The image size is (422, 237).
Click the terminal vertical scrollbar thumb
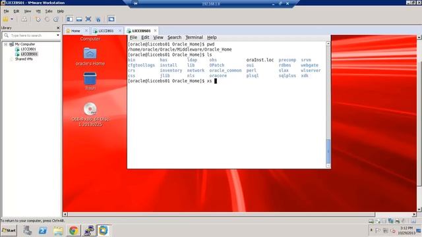(x=328, y=151)
